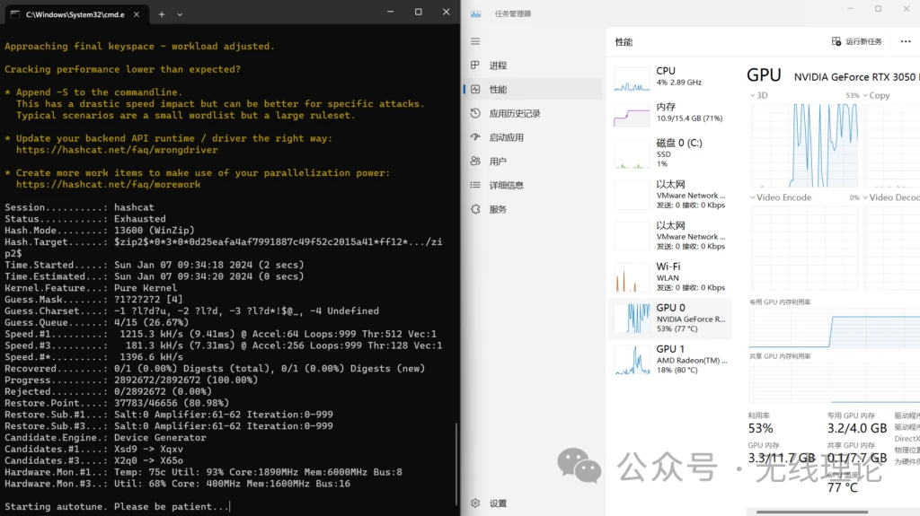Click the 'Speed.#*' 1396.6 kH/s line

pyautogui.click(x=93, y=356)
